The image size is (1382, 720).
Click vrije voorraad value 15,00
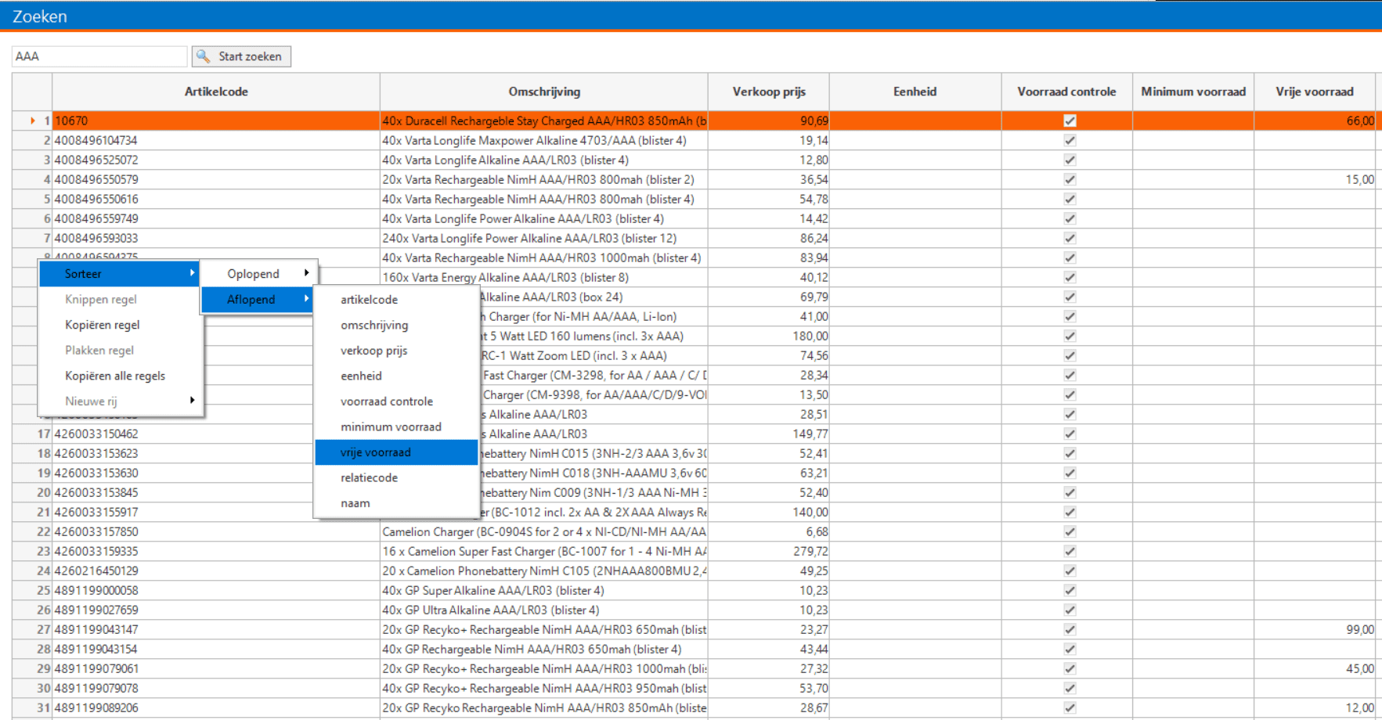pos(1315,179)
